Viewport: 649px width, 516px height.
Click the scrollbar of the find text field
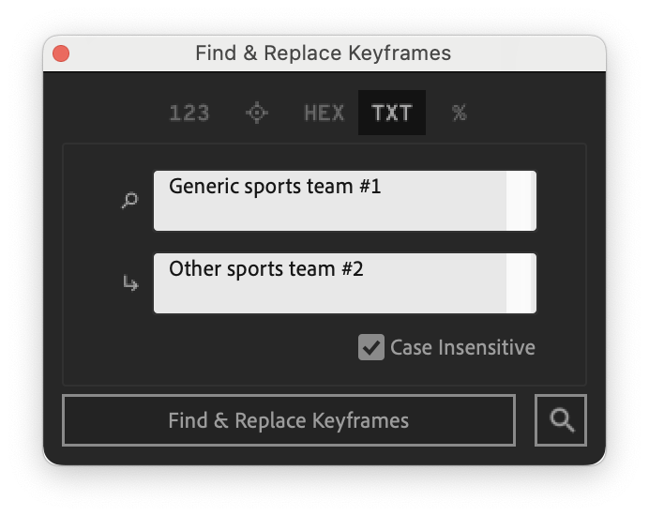coord(521,201)
